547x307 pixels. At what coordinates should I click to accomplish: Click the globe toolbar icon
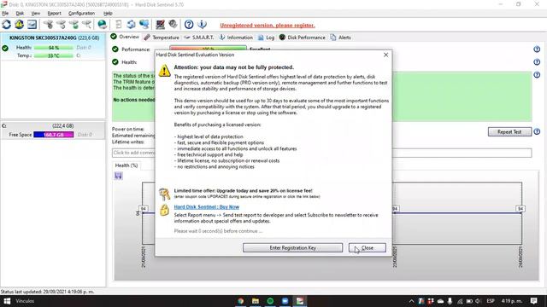click(x=103, y=25)
